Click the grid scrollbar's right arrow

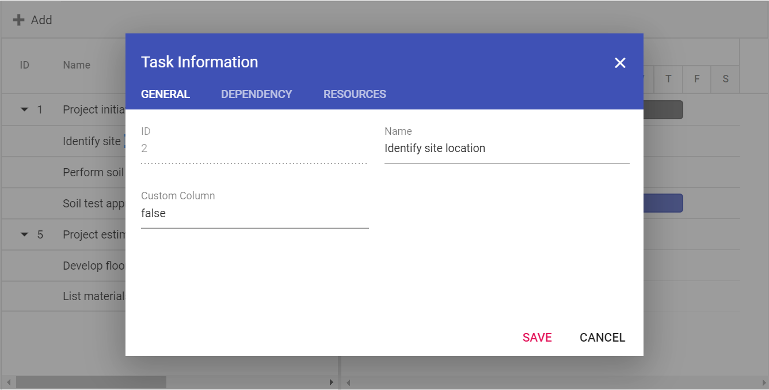click(332, 382)
